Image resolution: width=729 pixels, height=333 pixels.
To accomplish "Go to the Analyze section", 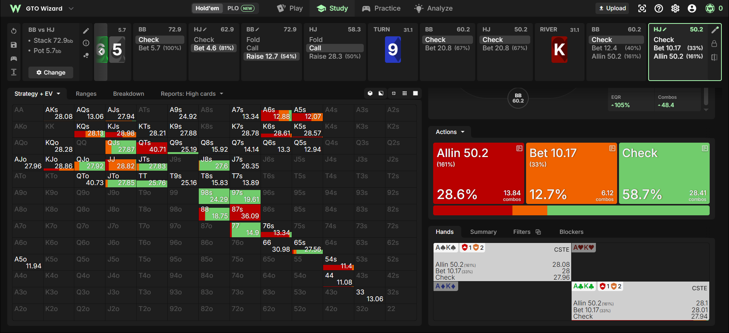I will pyautogui.click(x=433, y=8).
